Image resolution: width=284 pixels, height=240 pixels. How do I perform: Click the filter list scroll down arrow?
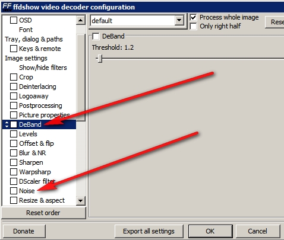81,201
